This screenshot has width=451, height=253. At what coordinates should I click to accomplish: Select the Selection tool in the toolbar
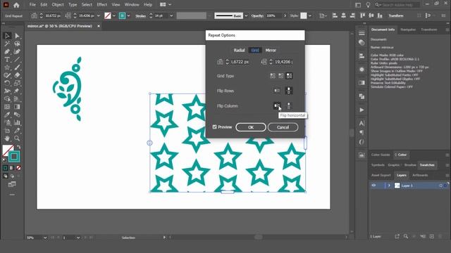7,36
